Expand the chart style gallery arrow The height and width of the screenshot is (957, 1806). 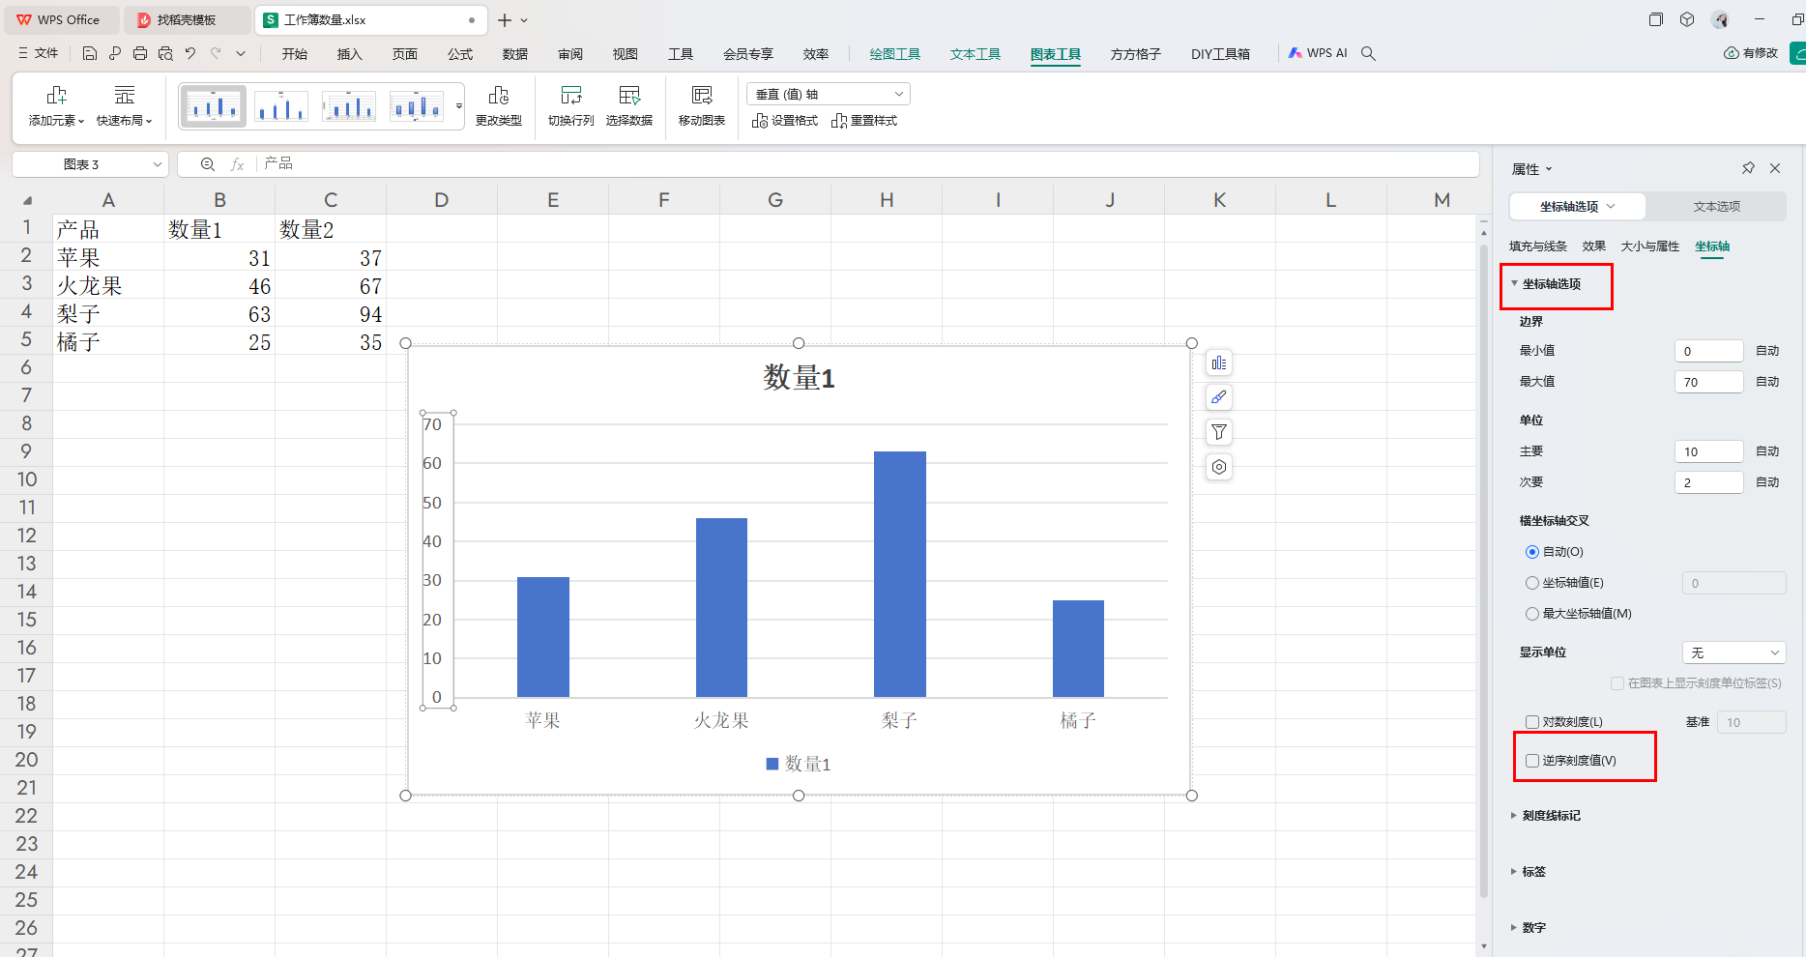[459, 106]
